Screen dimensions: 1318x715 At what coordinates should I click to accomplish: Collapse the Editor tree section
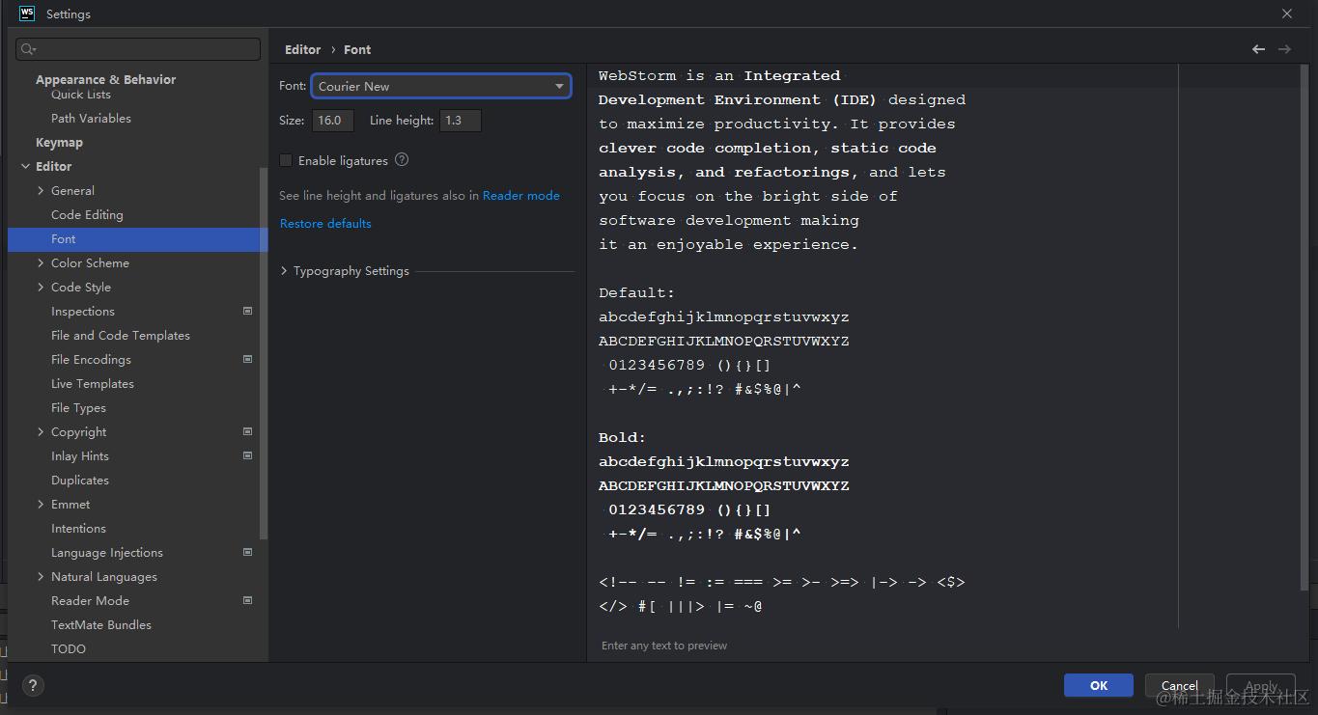coord(25,166)
